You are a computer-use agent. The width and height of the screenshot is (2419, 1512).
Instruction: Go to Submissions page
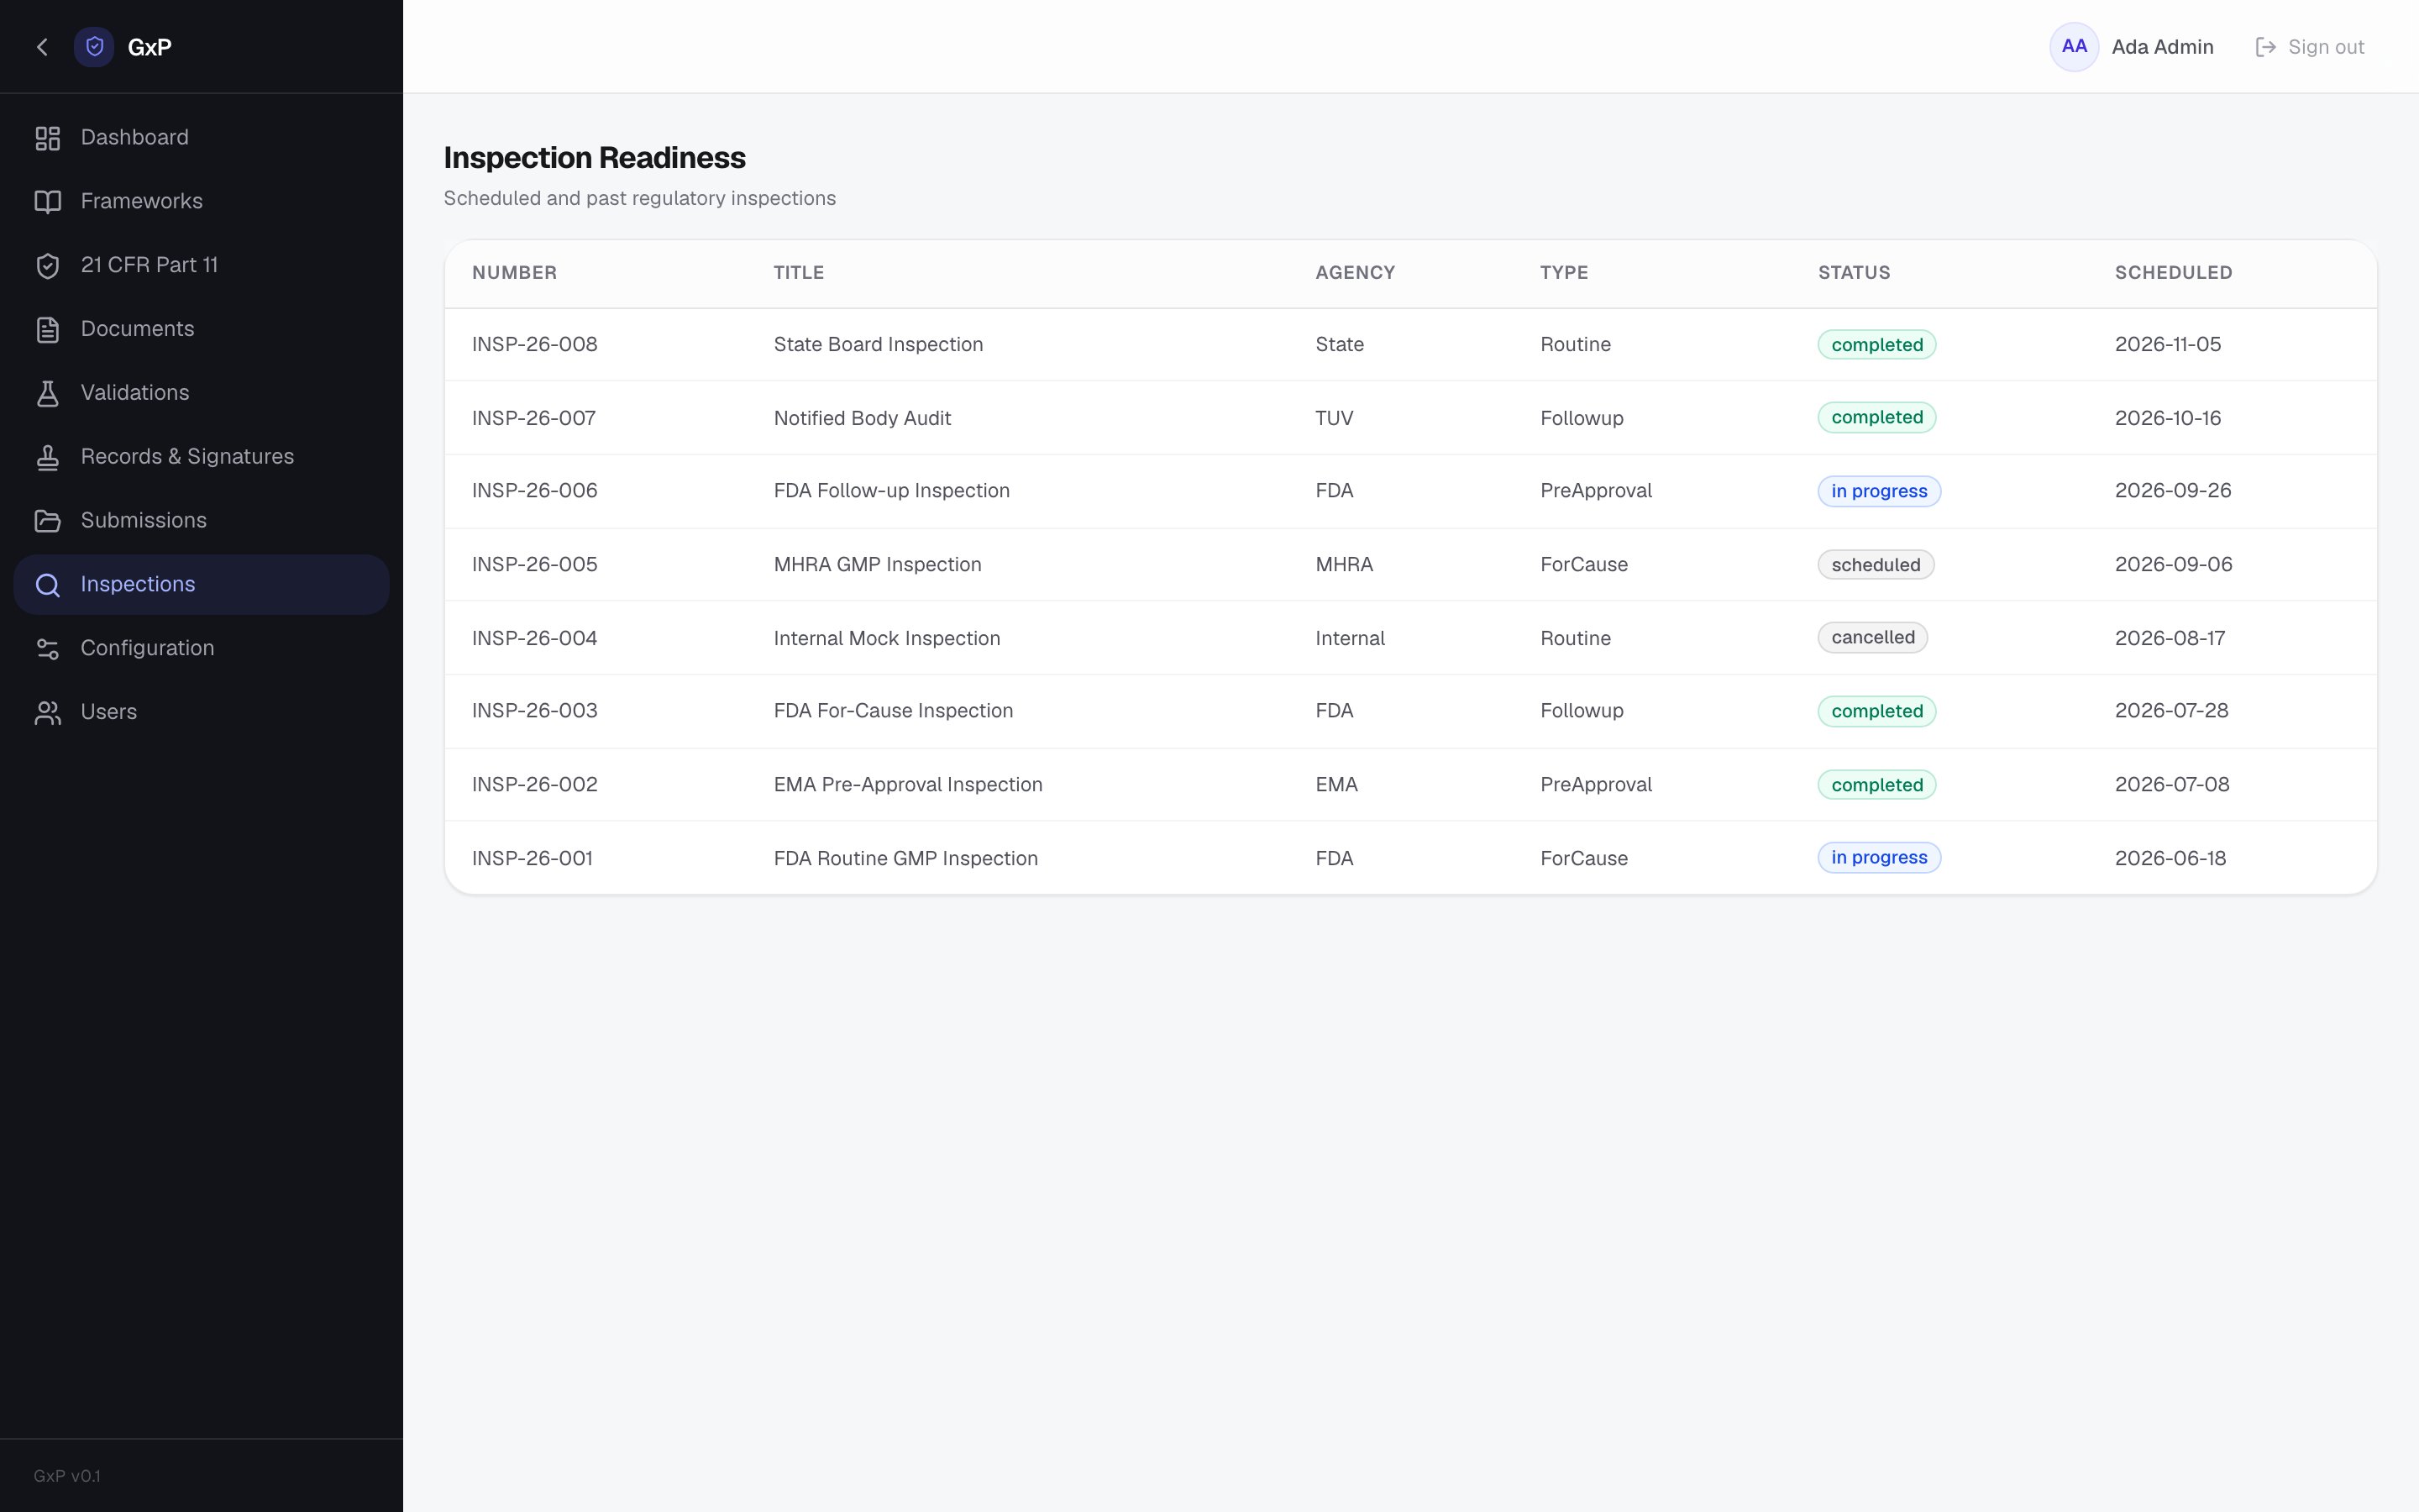(201, 521)
